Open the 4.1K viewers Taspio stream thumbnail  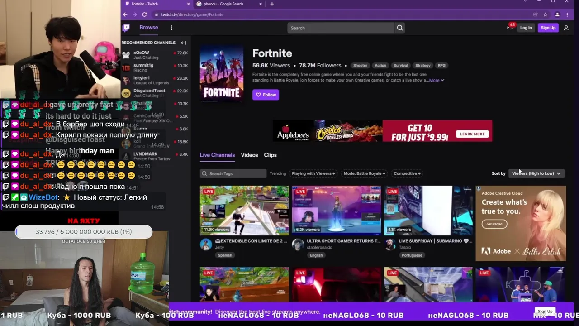(x=428, y=211)
